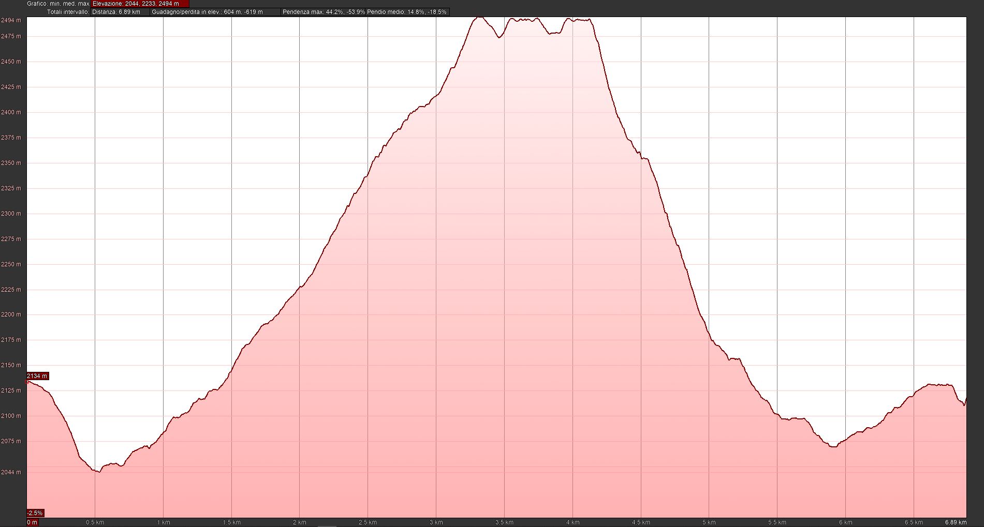Click the Pendenza max statistic
Image resolution: width=984 pixels, height=527 pixels.
click(x=324, y=12)
